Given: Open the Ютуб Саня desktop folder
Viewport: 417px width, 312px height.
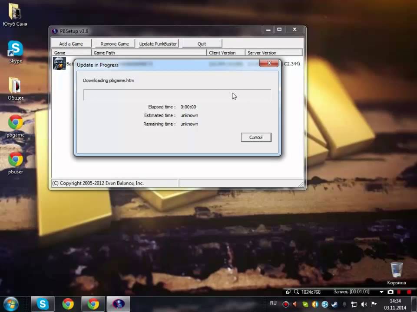Looking at the screenshot, I should click(15, 14).
